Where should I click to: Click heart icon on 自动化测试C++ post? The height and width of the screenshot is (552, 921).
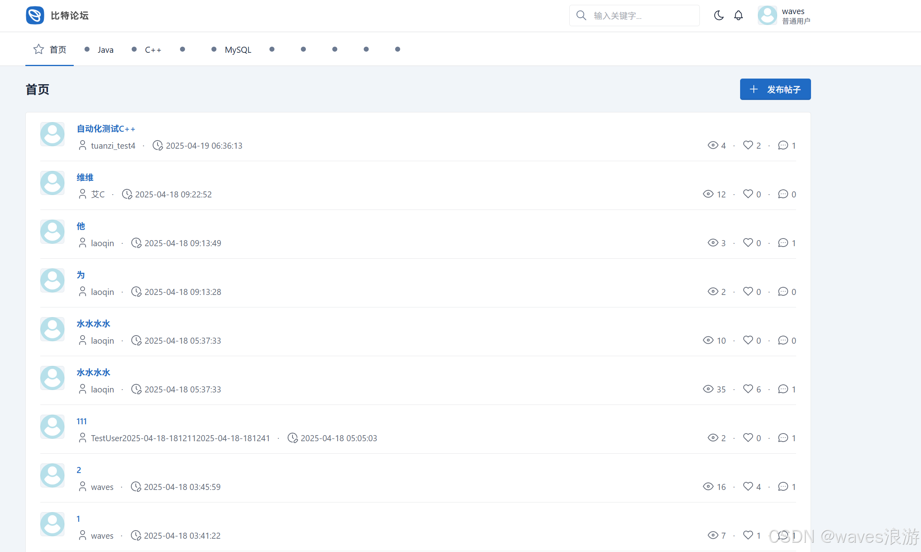point(748,145)
